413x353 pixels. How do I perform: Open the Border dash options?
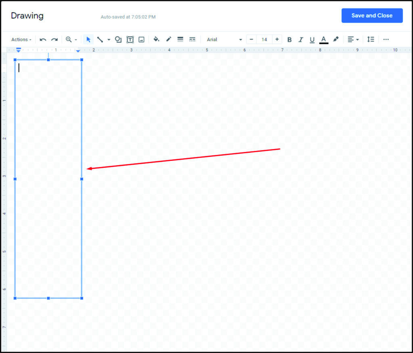pyautogui.click(x=192, y=39)
